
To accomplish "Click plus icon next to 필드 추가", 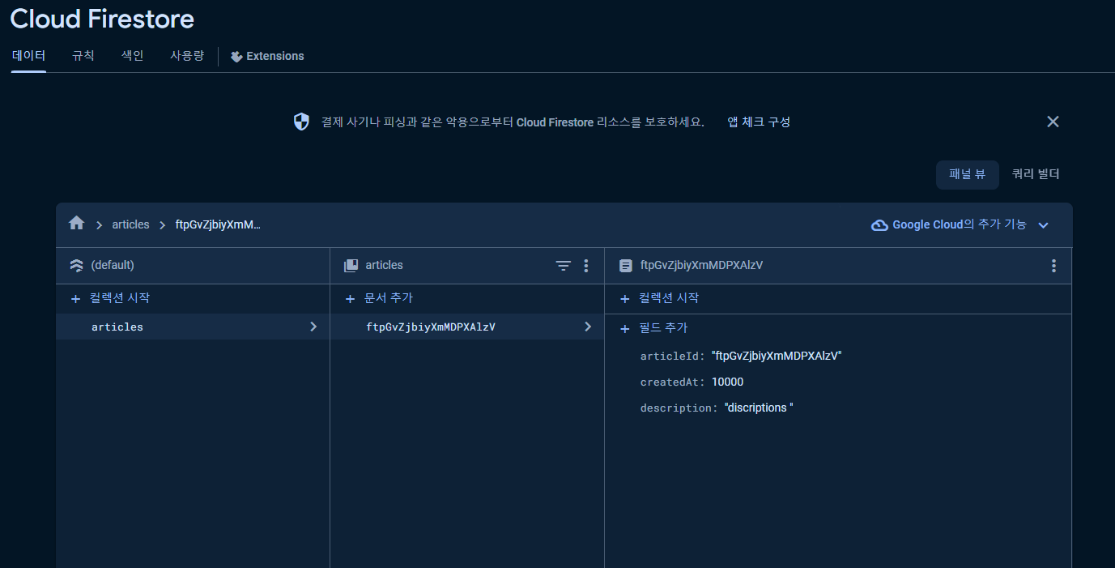I will [624, 329].
